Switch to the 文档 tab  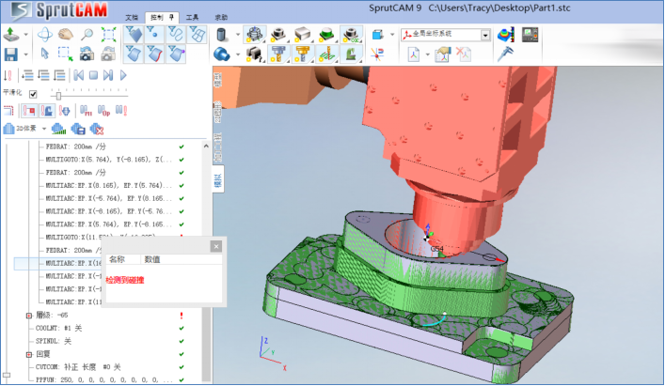[132, 17]
